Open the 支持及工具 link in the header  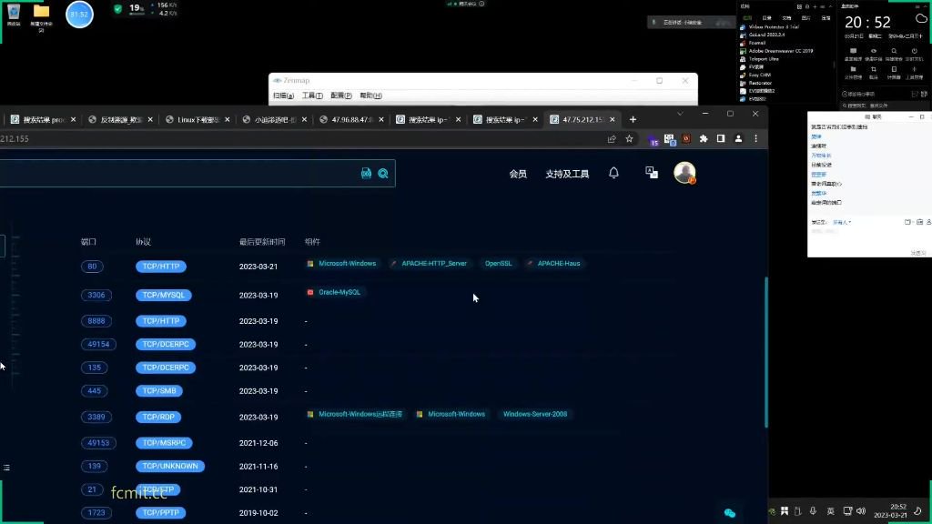567,174
